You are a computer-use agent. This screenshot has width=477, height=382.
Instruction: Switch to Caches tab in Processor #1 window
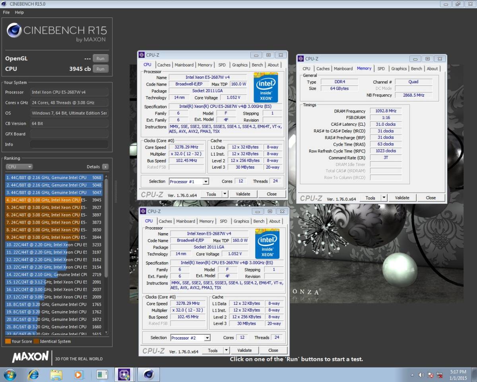click(164, 65)
